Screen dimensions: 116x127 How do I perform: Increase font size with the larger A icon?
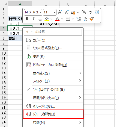tap(60, 12)
